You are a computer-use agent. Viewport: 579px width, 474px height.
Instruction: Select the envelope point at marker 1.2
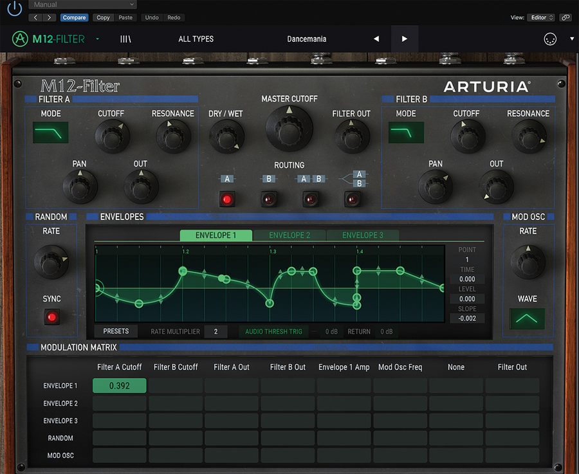(183, 271)
